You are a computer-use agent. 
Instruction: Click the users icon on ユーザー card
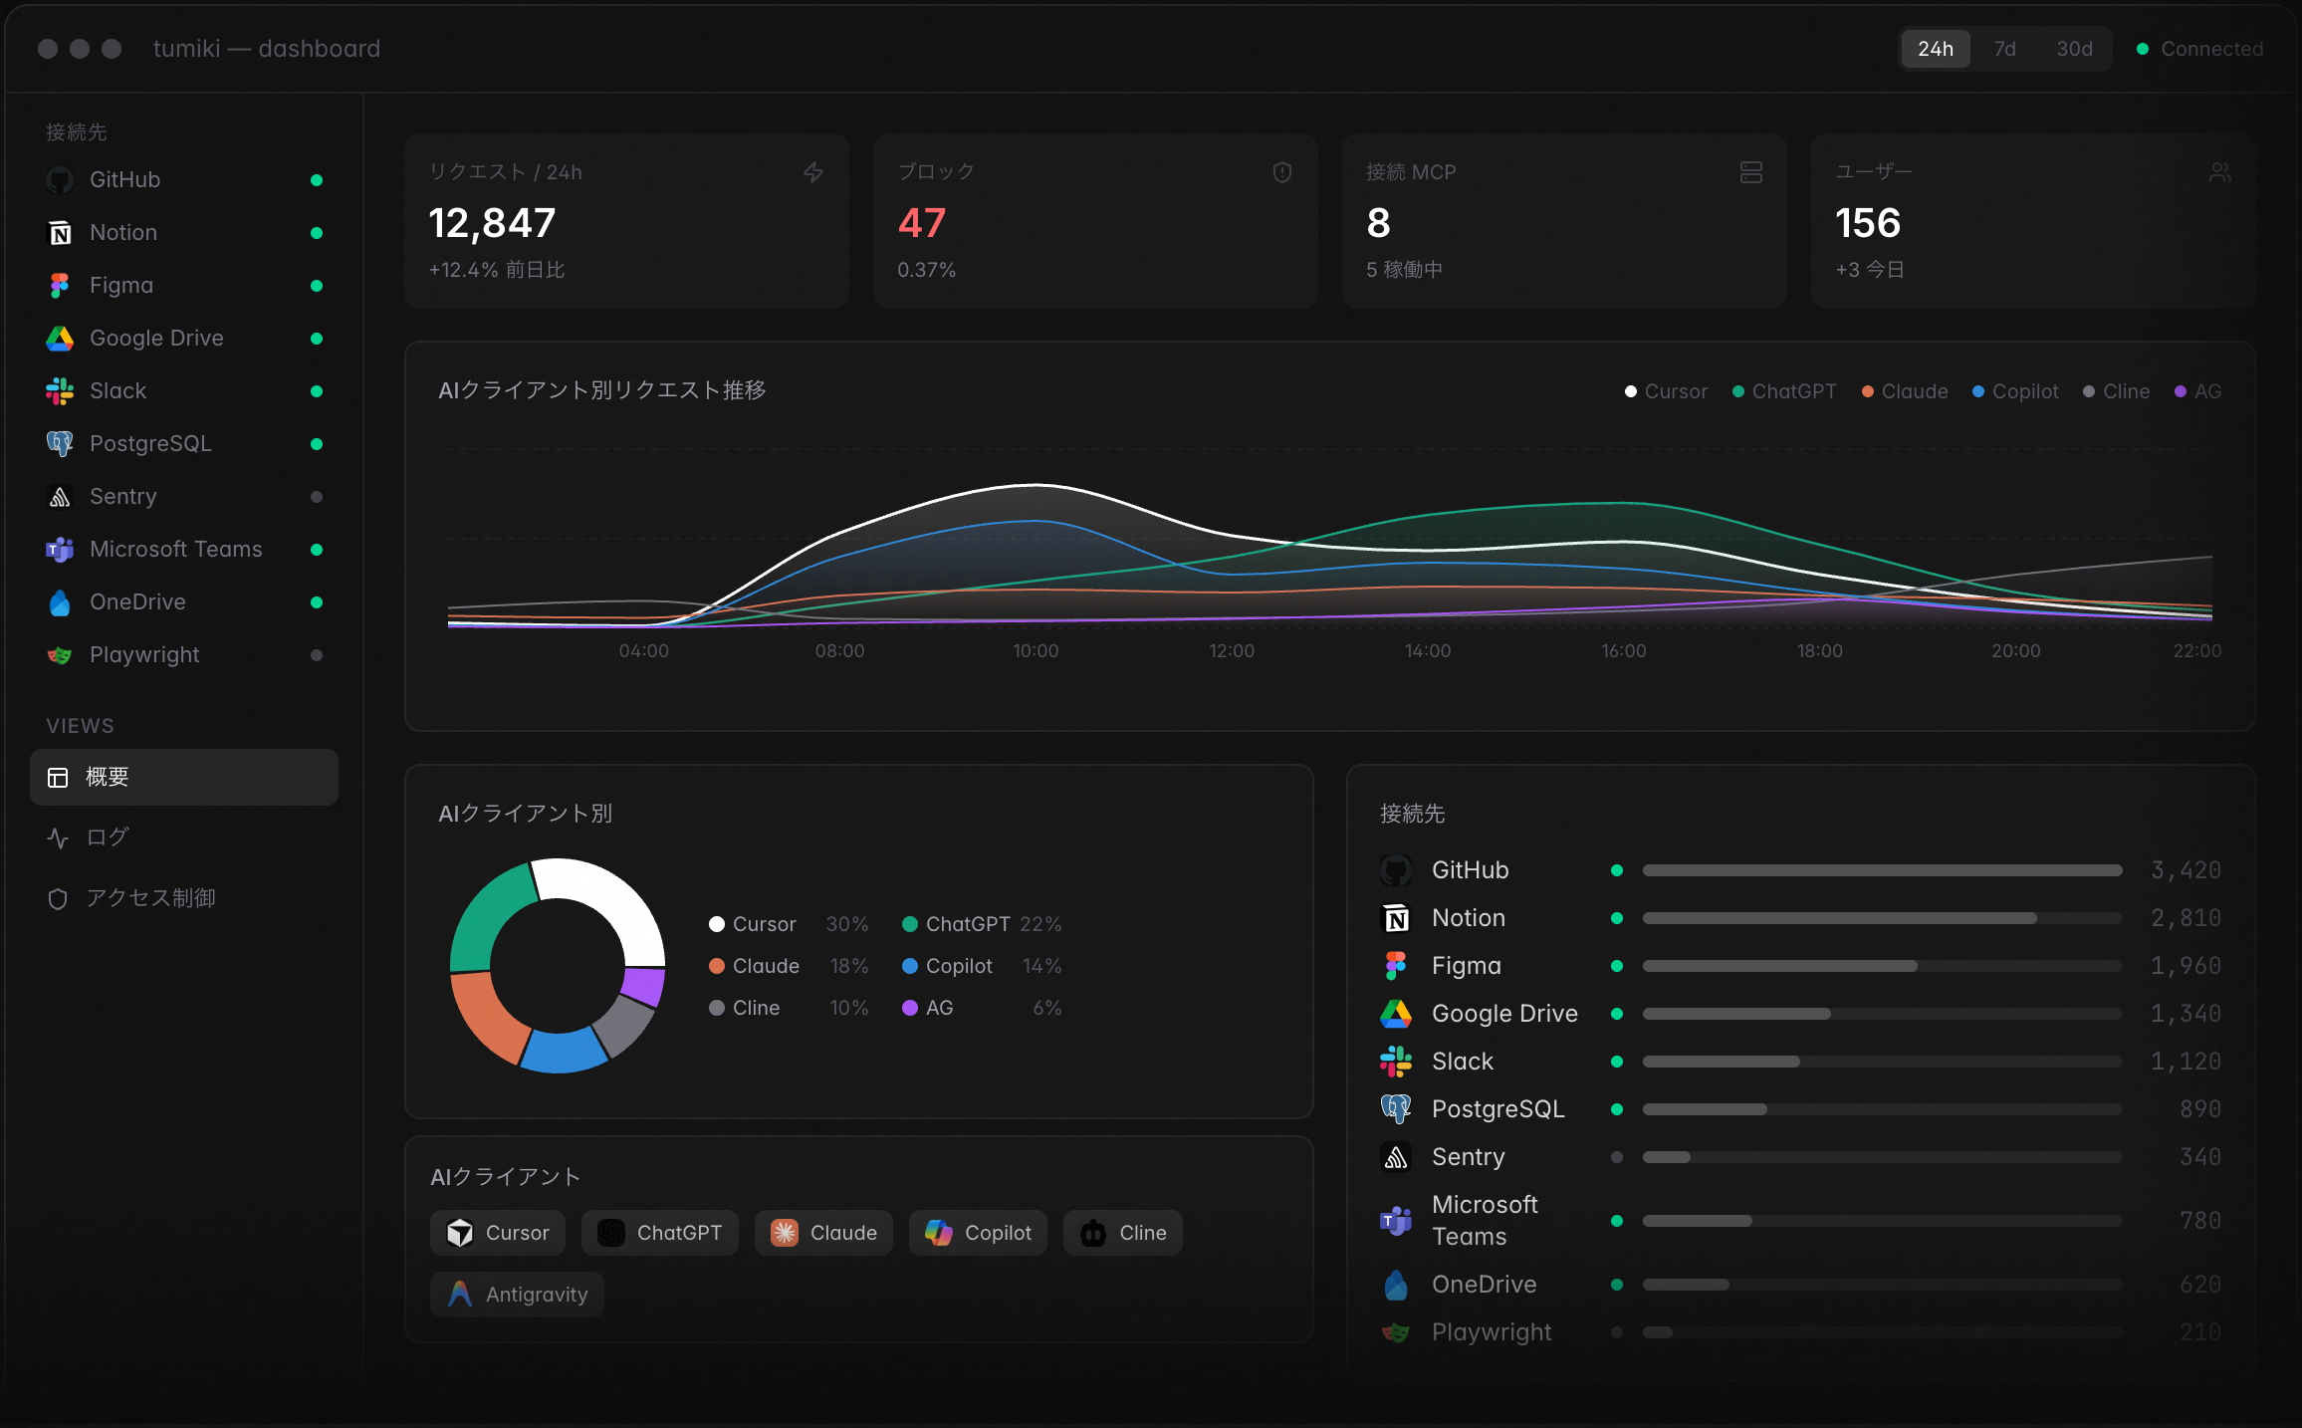coord(2220,172)
